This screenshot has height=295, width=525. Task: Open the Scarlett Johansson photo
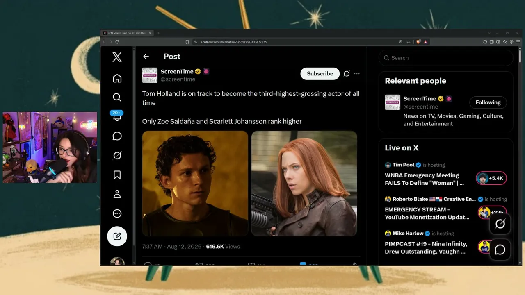click(x=304, y=183)
